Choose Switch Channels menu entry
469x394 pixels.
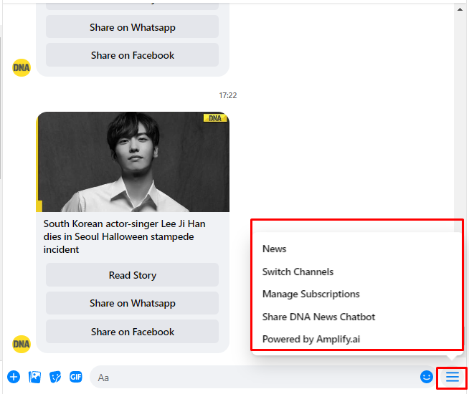[298, 272]
